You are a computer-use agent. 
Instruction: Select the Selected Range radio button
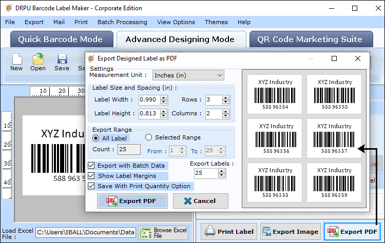tap(148, 137)
